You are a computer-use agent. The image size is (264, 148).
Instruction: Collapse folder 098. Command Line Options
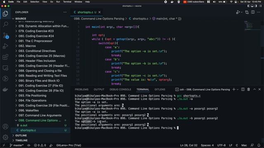pos(40,120)
